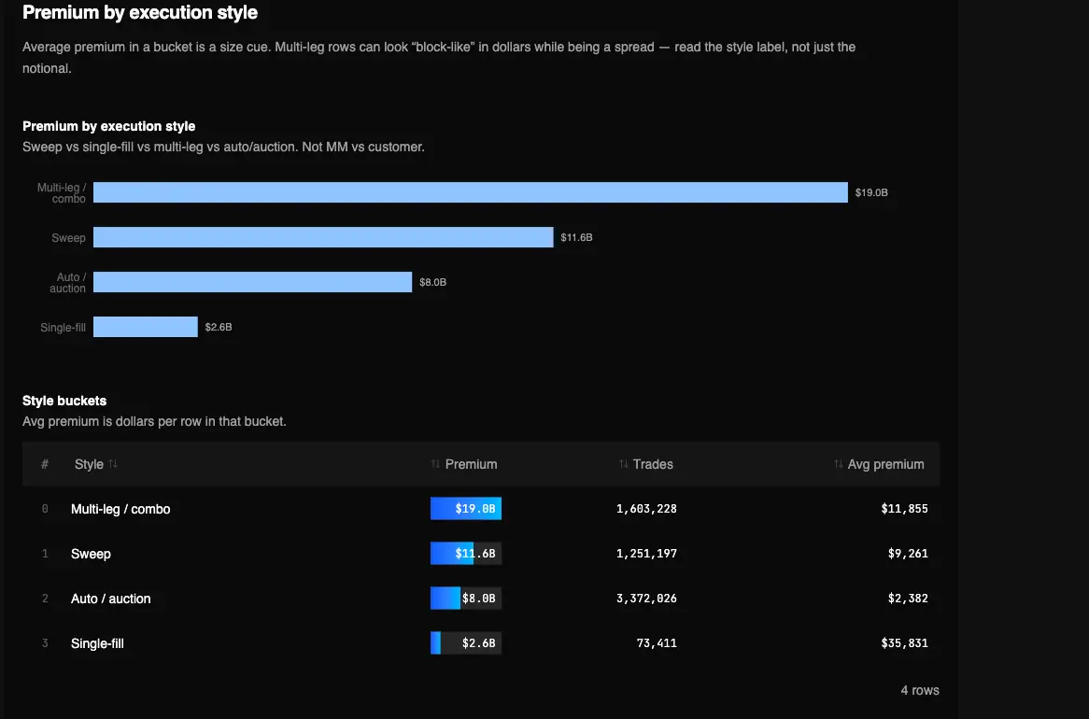The width and height of the screenshot is (1089, 719).
Task: Select Single-fill table row name
Action: pos(97,643)
